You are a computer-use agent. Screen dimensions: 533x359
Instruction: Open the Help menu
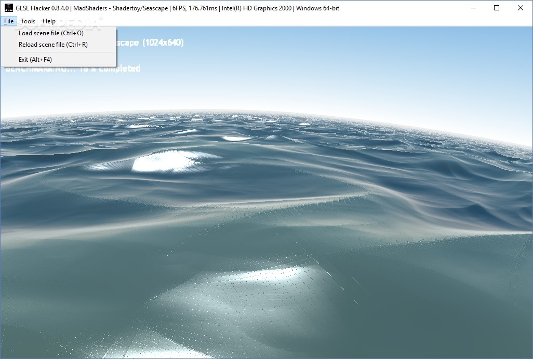click(x=49, y=21)
